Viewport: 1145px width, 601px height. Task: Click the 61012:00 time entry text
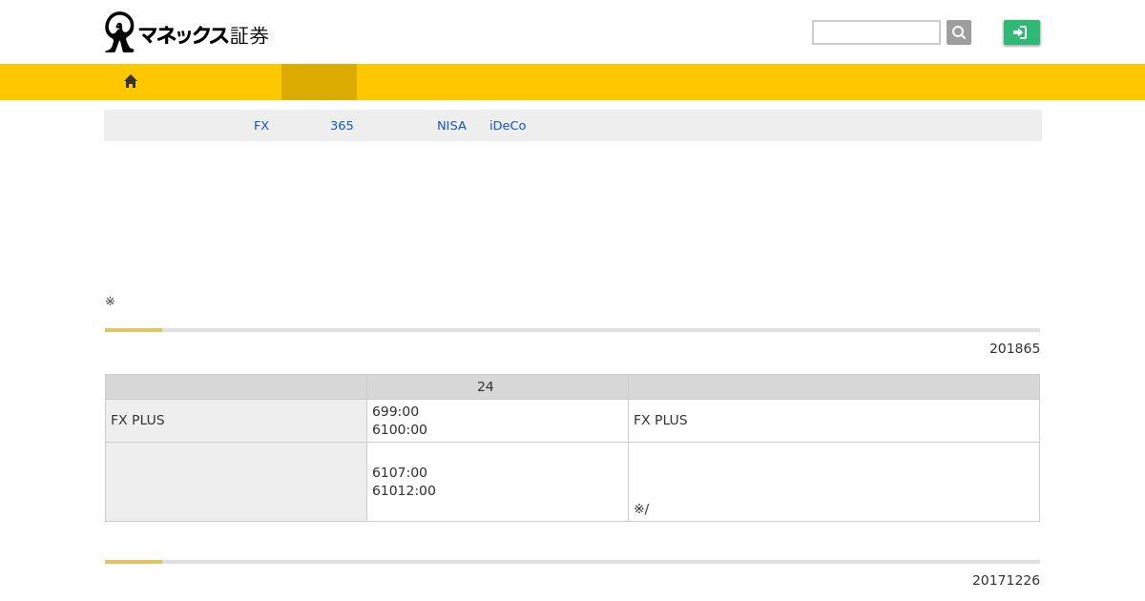(x=404, y=490)
